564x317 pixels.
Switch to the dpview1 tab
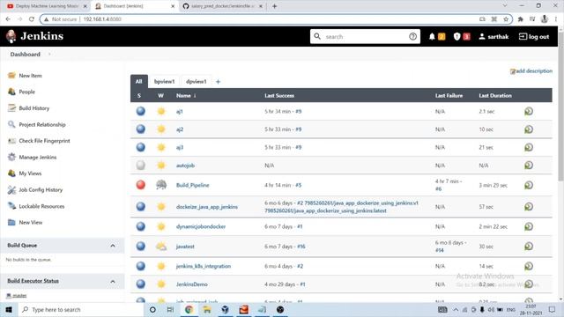196,82
